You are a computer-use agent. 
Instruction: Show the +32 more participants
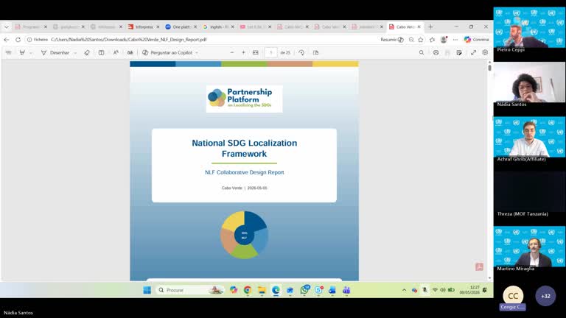pos(545,296)
